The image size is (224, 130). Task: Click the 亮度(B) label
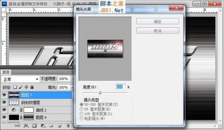90,87
